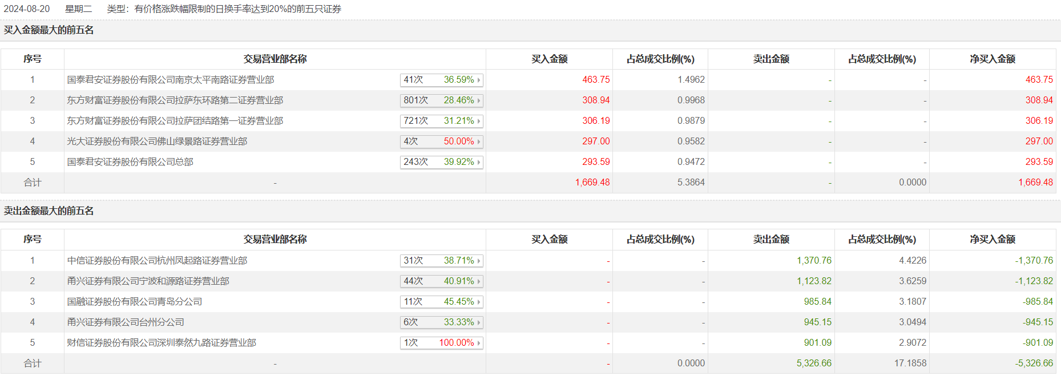This screenshot has height=376, width=1061.
Task: Click the small arrow after 50.00%
Action: (479, 142)
